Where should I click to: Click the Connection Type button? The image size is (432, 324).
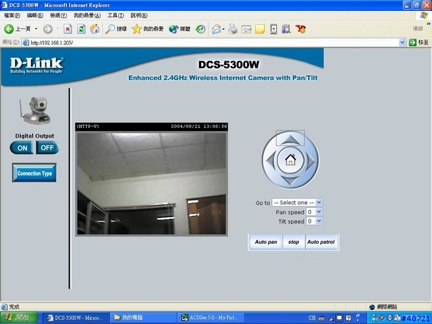click(34, 173)
